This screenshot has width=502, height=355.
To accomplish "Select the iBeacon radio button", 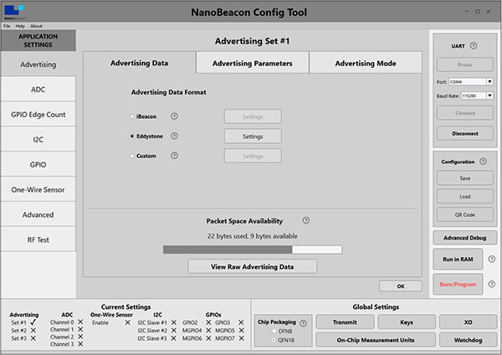I will (x=132, y=116).
